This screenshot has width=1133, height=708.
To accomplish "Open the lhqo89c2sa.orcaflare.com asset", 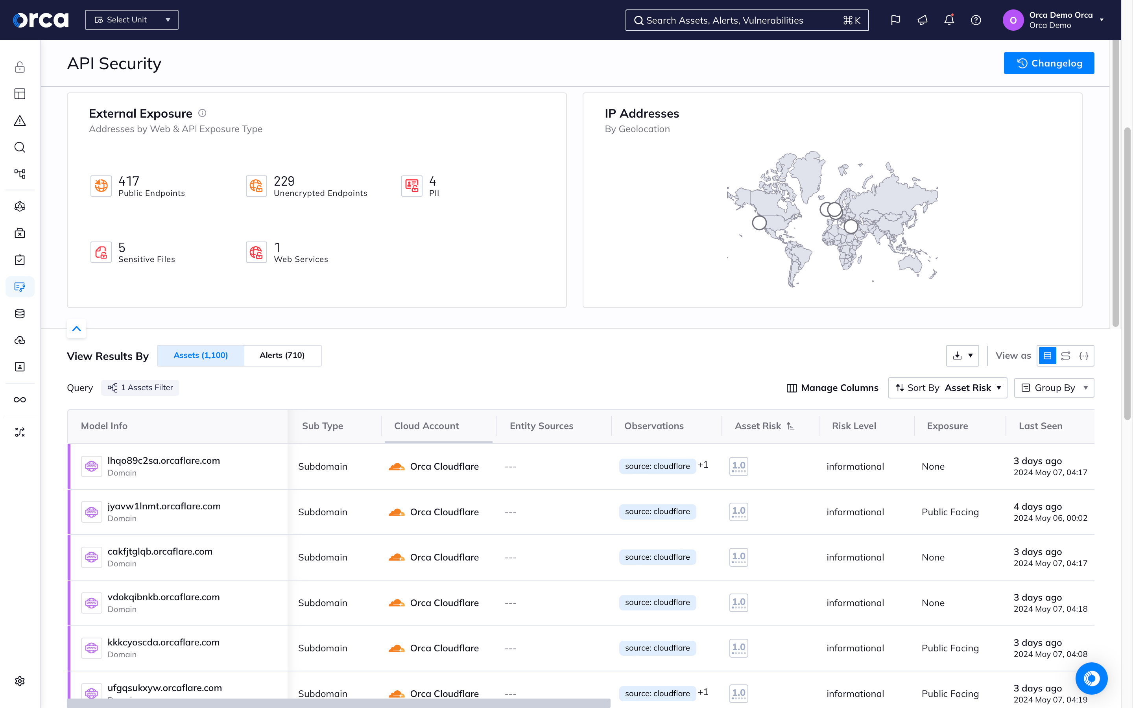I will pos(163,460).
